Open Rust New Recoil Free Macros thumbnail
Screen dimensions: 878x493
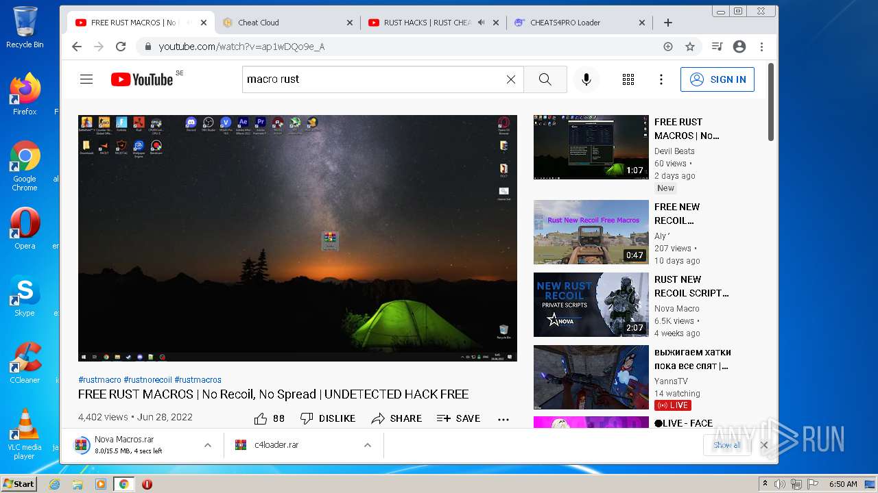click(x=591, y=232)
